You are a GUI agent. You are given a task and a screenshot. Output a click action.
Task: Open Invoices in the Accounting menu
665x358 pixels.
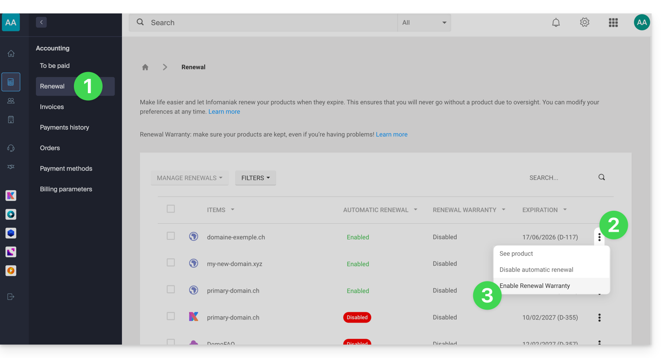click(x=52, y=107)
